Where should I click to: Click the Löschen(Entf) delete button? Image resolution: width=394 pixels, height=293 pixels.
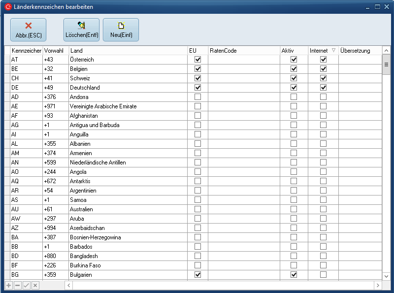(x=81, y=30)
